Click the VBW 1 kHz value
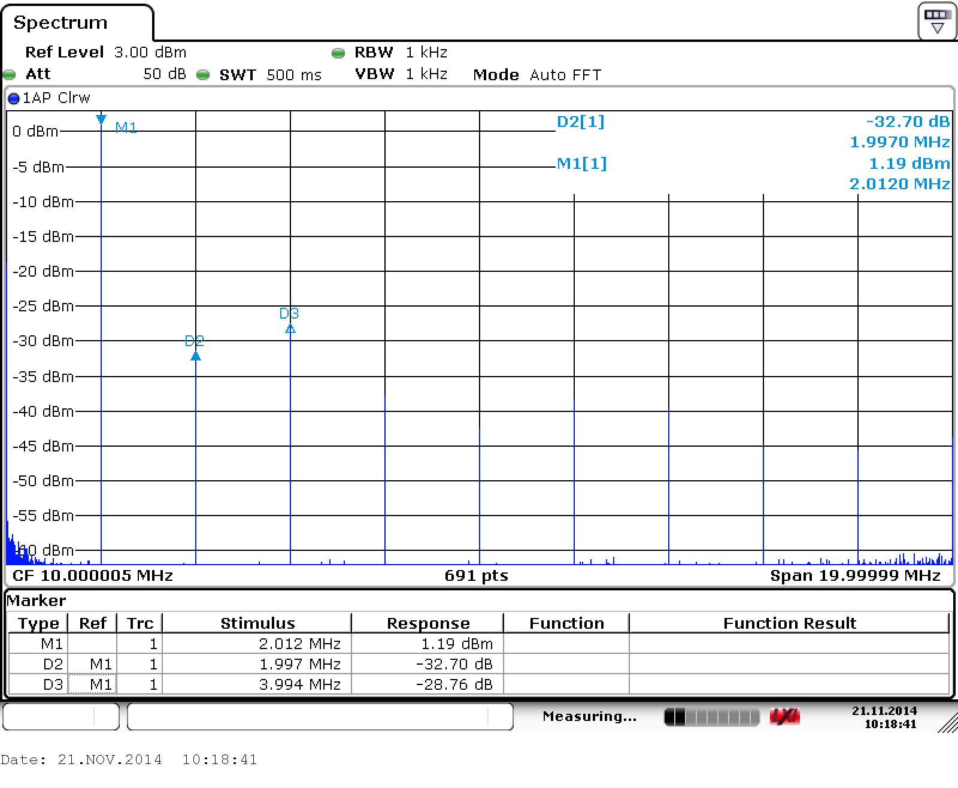The image size is (958, 788). tap(426, 74)
